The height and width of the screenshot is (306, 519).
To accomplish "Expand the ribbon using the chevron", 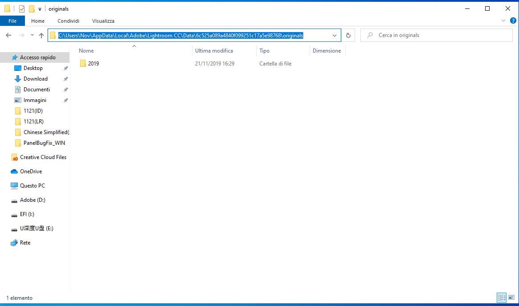I will (503, 20).
